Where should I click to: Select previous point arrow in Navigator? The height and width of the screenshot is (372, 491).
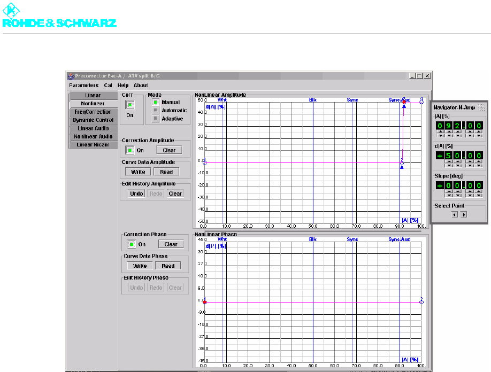click(455, 215)
